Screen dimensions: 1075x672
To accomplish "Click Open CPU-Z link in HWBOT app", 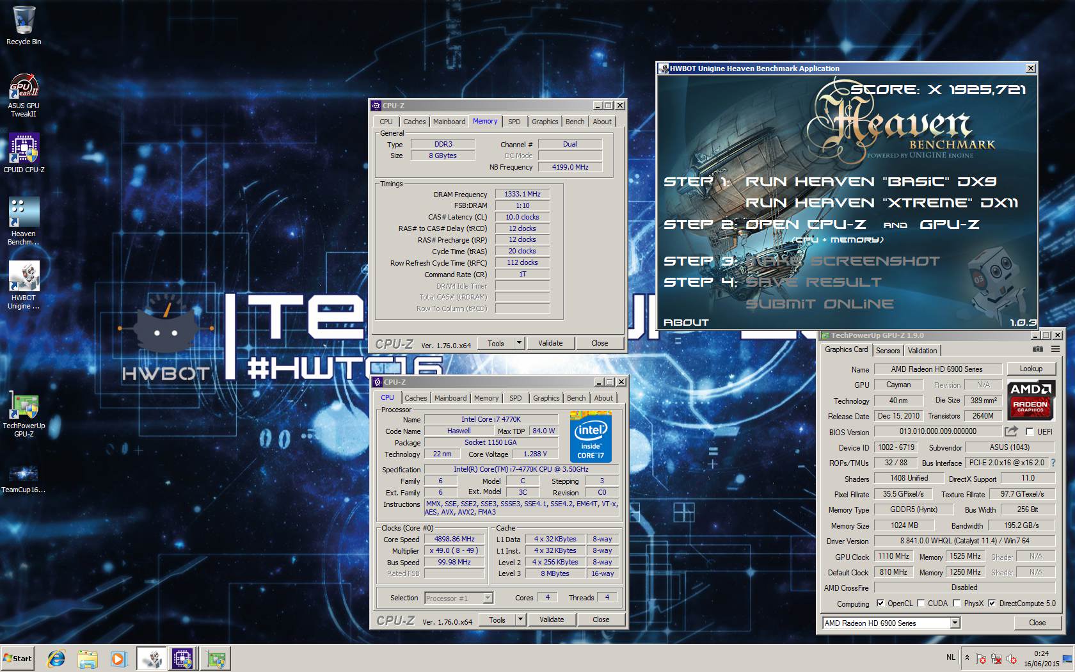I will pyautogui.click(x=805, y=225).
